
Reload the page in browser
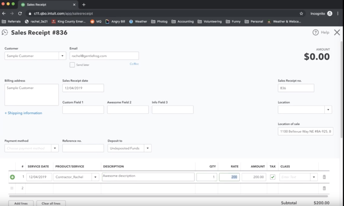tap(20, 13)
